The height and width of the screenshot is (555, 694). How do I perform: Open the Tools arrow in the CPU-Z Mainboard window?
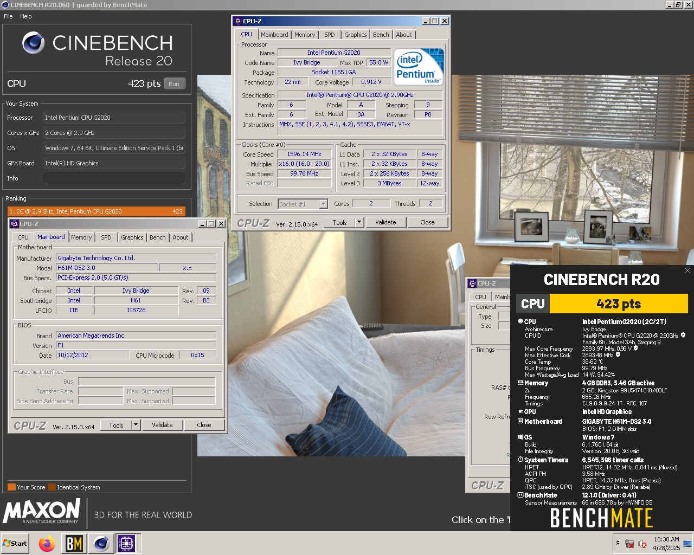pos(136,425)
